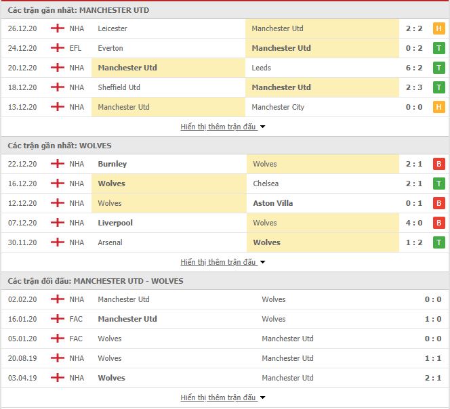Click green T badge on Arsenal 1:2 row
Screen dimensions: 450x409
(x=438, y=243)
